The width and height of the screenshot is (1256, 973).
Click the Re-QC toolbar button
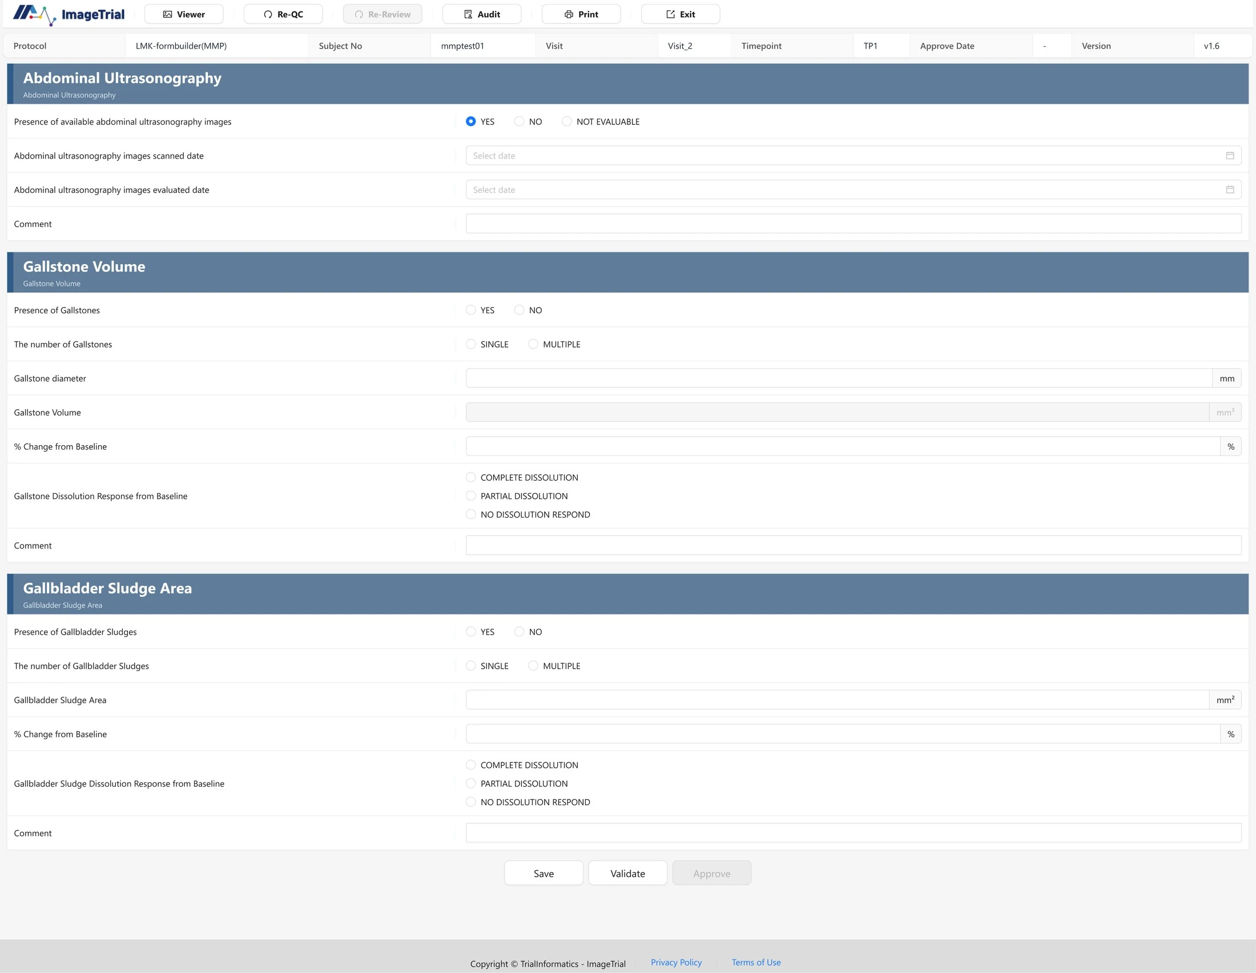[x=284, y=14]
